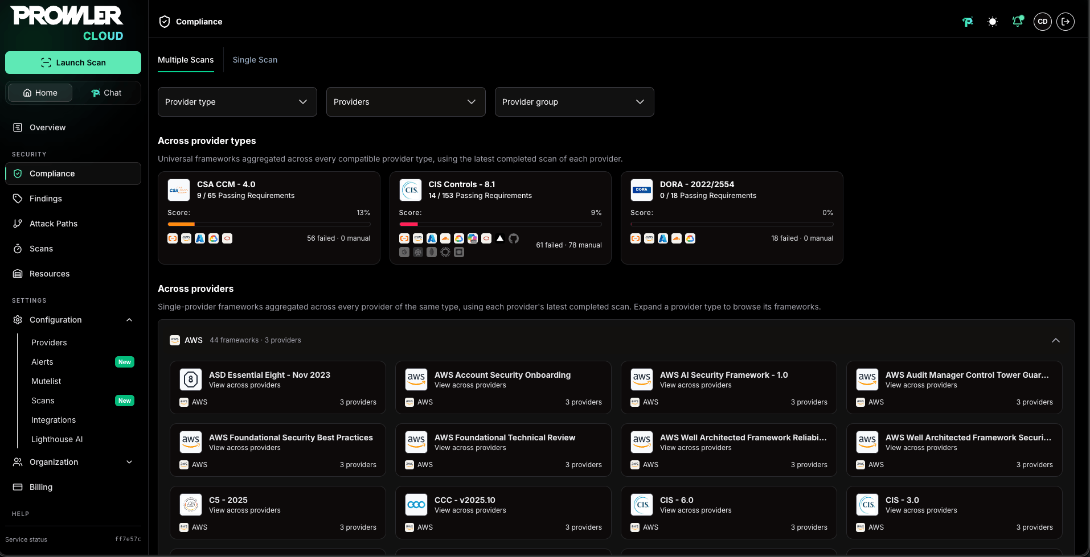Click View across providers under C5 - 2025
The image size is (1090, 557).
(x=245, y=510)
